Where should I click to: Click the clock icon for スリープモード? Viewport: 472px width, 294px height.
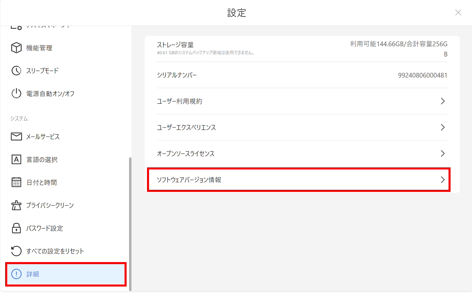click(16, 71)
